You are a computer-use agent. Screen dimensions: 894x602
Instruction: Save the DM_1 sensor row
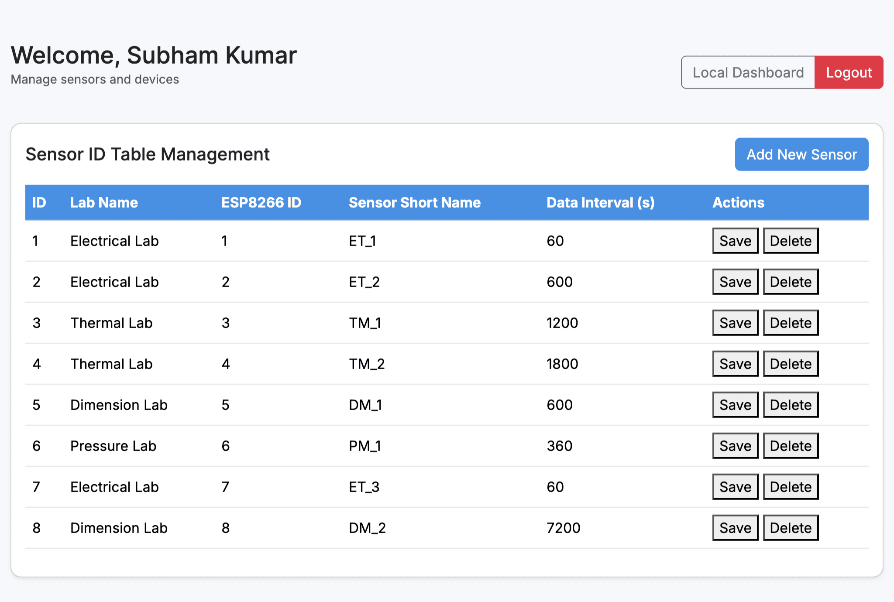coord(735,405)
